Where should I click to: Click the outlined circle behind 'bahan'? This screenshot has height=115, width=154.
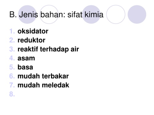coord(49,14)
